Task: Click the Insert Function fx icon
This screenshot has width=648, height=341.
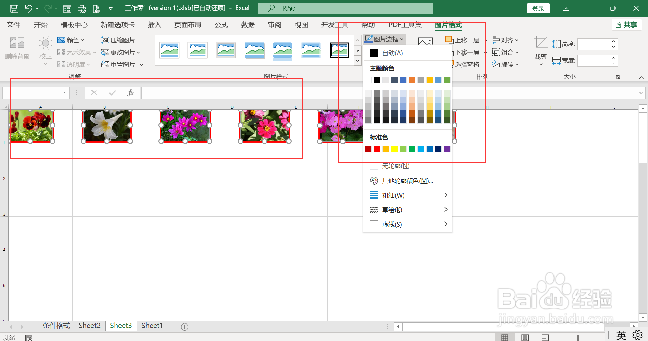Action: pos(130,93)
